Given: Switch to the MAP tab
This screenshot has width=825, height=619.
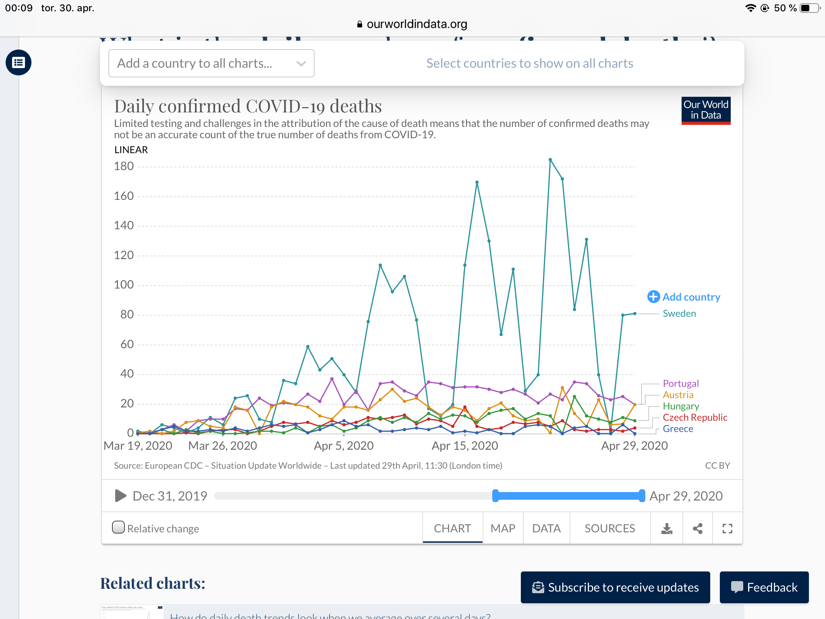Looking at the screenshot, I should pyautogui.click(x=503, y=528).
